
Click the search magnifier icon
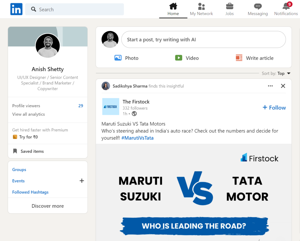click(33, 9)
